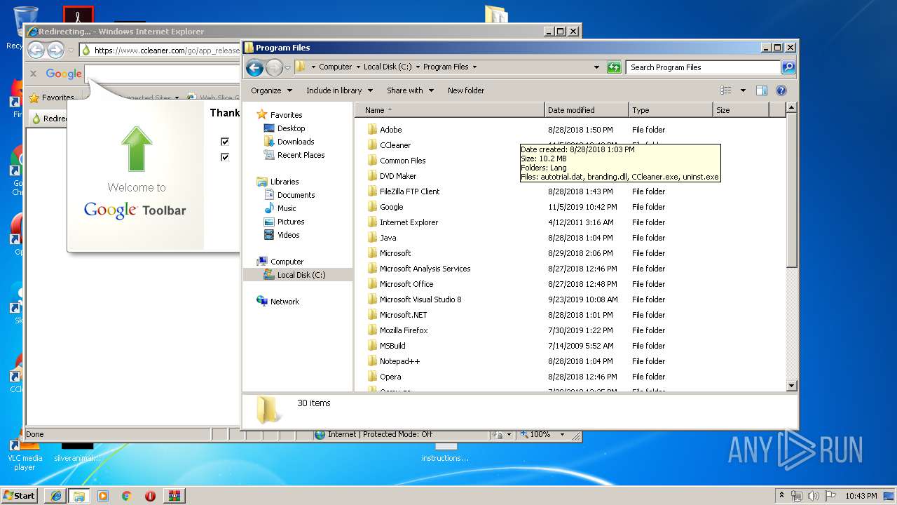Expand the arrow after Program Files breadcrumb
The image size is (897, 505).
coord(474,67)
